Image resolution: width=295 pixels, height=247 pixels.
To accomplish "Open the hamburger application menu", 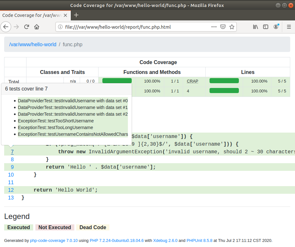I will (289, 27).
